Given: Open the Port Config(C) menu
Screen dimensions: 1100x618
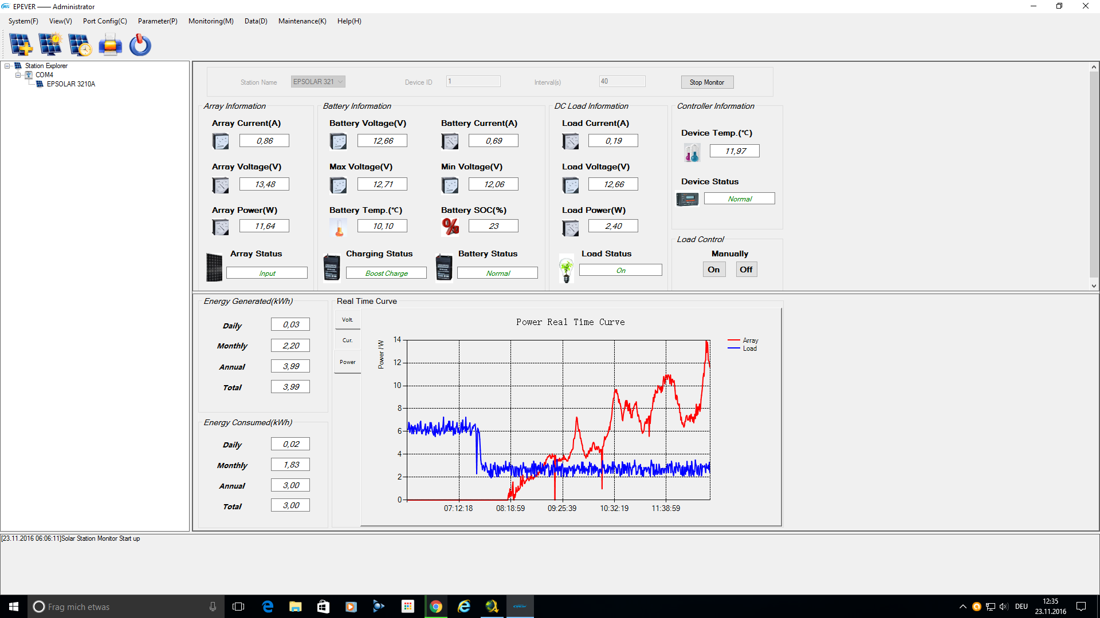Looking at the screenshot, I should click(105, 21).
